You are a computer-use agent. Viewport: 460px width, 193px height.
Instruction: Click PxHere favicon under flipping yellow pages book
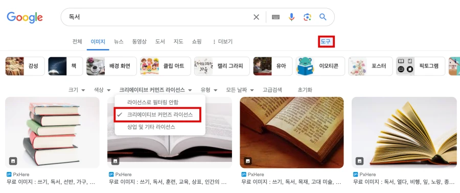pos(355,174)
